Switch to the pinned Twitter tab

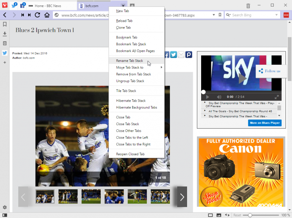coord(14,5)
